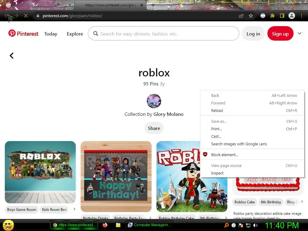Click the Share button
This screenshot has height=231, width=308.
154,128
